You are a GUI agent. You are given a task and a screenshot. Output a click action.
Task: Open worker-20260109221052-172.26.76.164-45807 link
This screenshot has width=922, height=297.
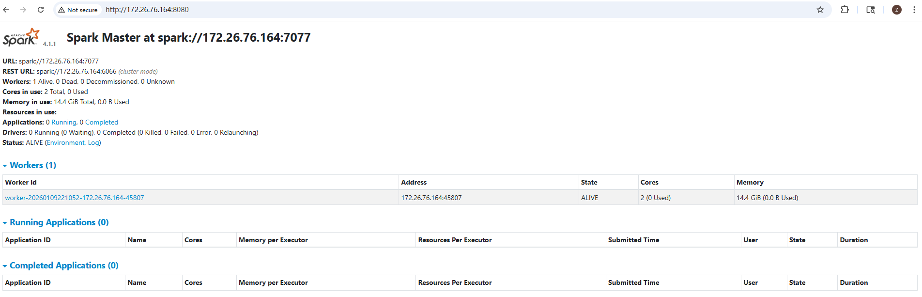(x=75, y=198)
